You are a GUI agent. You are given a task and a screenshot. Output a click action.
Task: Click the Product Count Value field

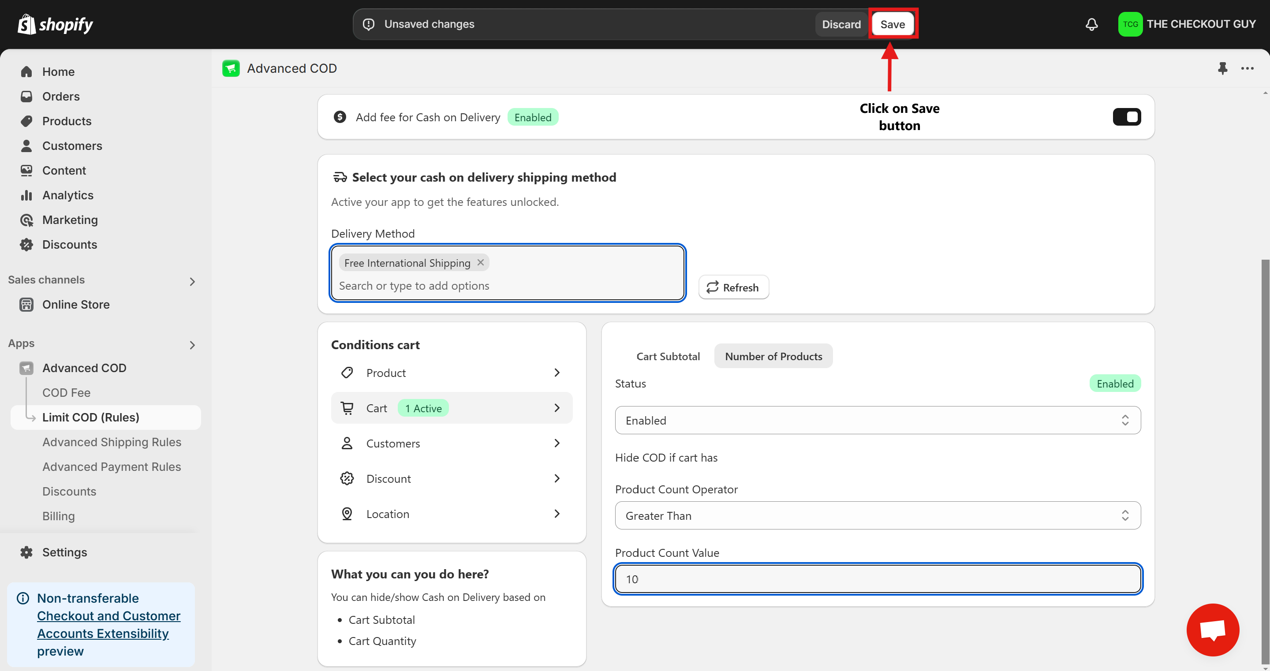(x=878, y=579)
